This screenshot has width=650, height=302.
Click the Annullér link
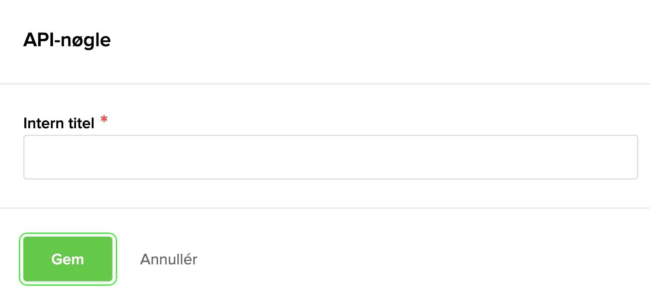168,259
